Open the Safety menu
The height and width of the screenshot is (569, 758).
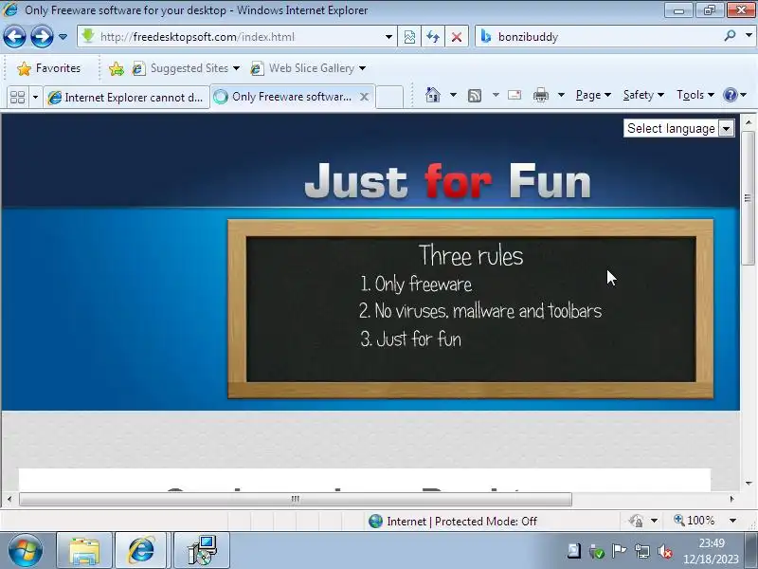click(643, 95)
